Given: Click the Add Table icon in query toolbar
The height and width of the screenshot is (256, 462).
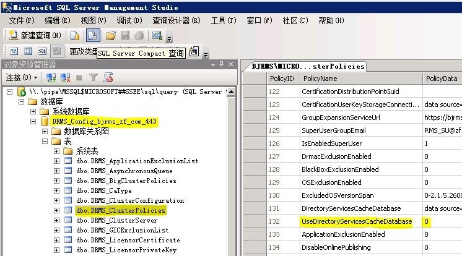Looking at the screenshot, I should point(194,51).
